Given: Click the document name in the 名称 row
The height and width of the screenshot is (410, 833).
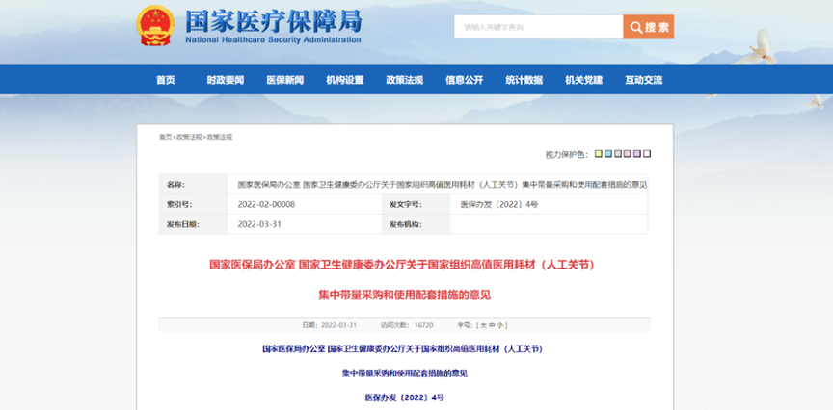Looking at the screenshot, I should [x=442, y=185].
